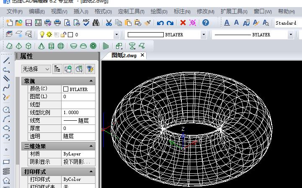
Task: Toggle the layer lock padlock icon
Action: click(x=63, y=35)
